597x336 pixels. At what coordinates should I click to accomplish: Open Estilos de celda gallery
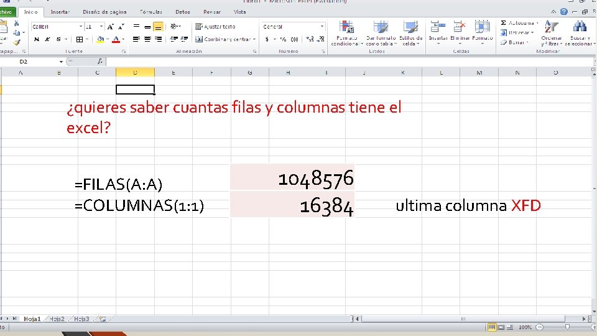tap(410, 34)
